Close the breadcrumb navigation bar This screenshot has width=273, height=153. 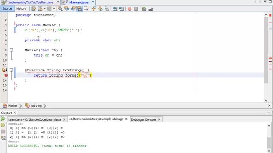pos(269,105)
